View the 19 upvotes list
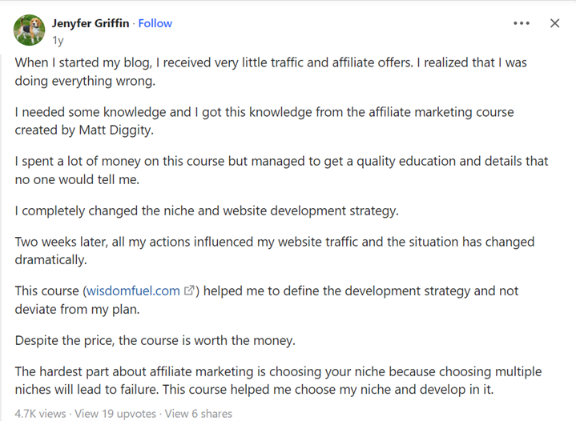The height and width of the screenshot is (421, 576). click(115, 414)
